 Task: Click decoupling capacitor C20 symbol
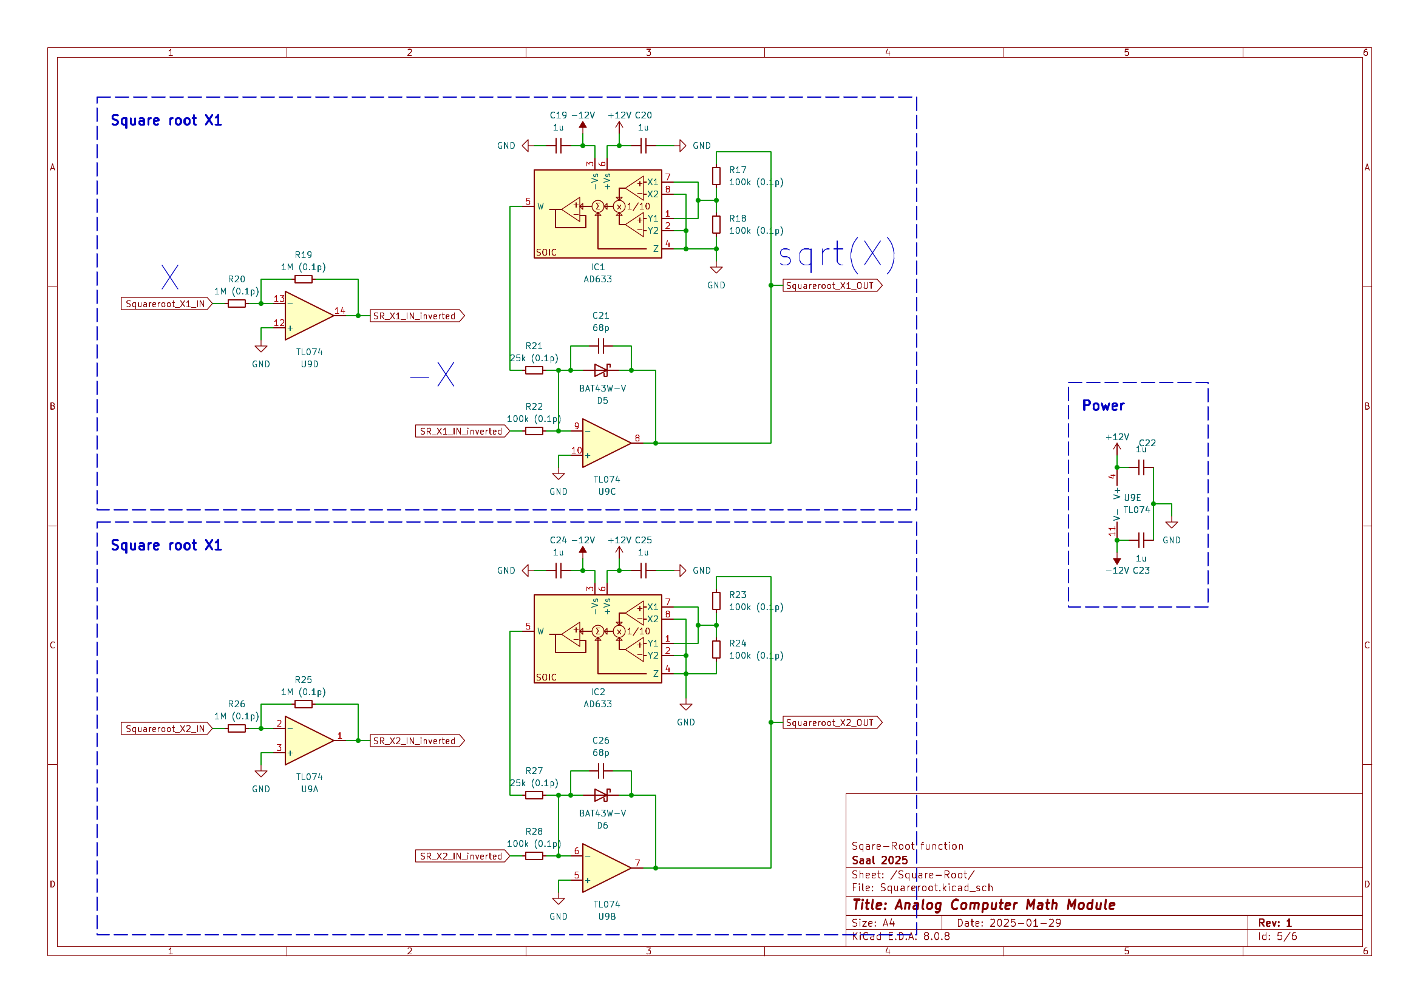point(644,146)
